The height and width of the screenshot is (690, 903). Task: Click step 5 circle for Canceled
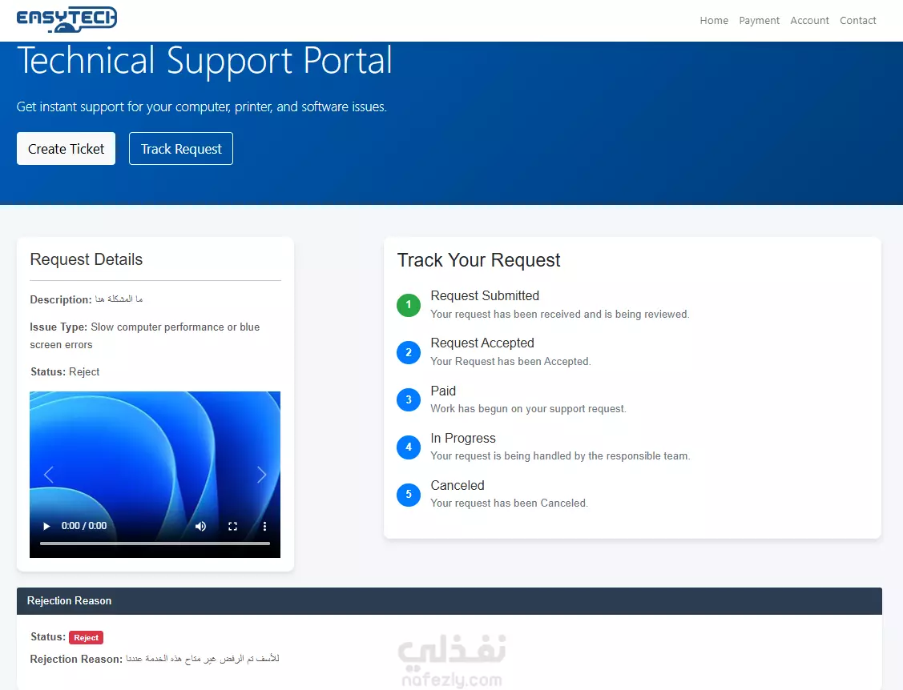click(x=409, y=494)
